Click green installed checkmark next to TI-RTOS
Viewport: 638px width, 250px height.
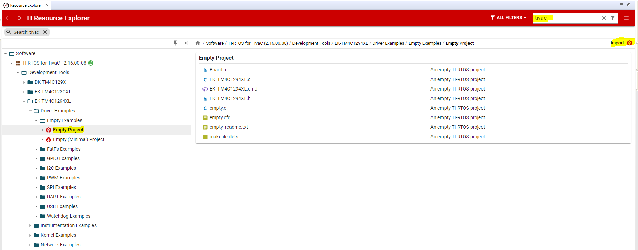coord(91,63)
